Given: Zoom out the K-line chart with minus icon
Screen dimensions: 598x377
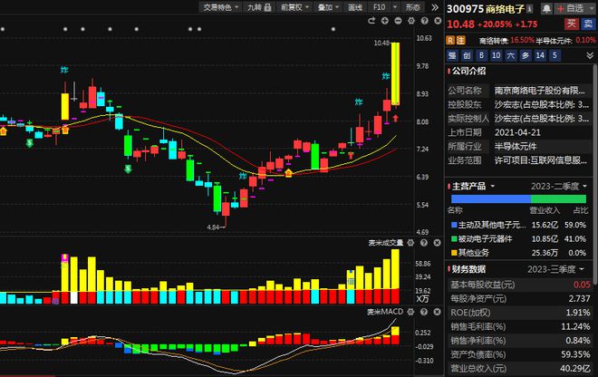Looking at the screenshot, I should (x=398, y=21).
